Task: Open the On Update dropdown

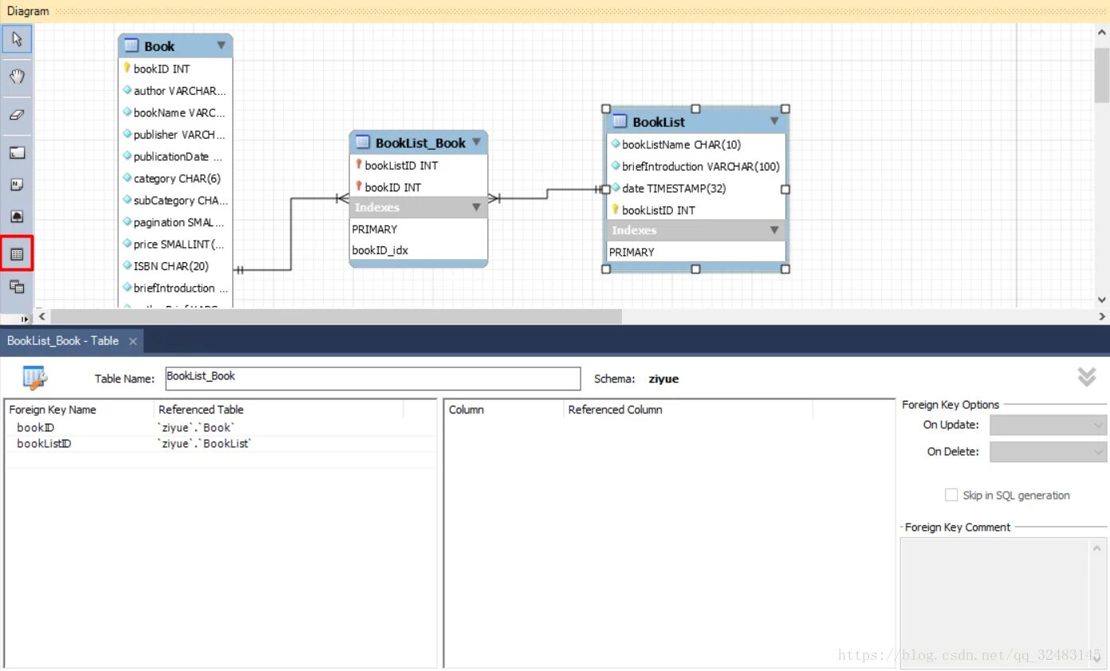Action: click(x=1048, y=426)
